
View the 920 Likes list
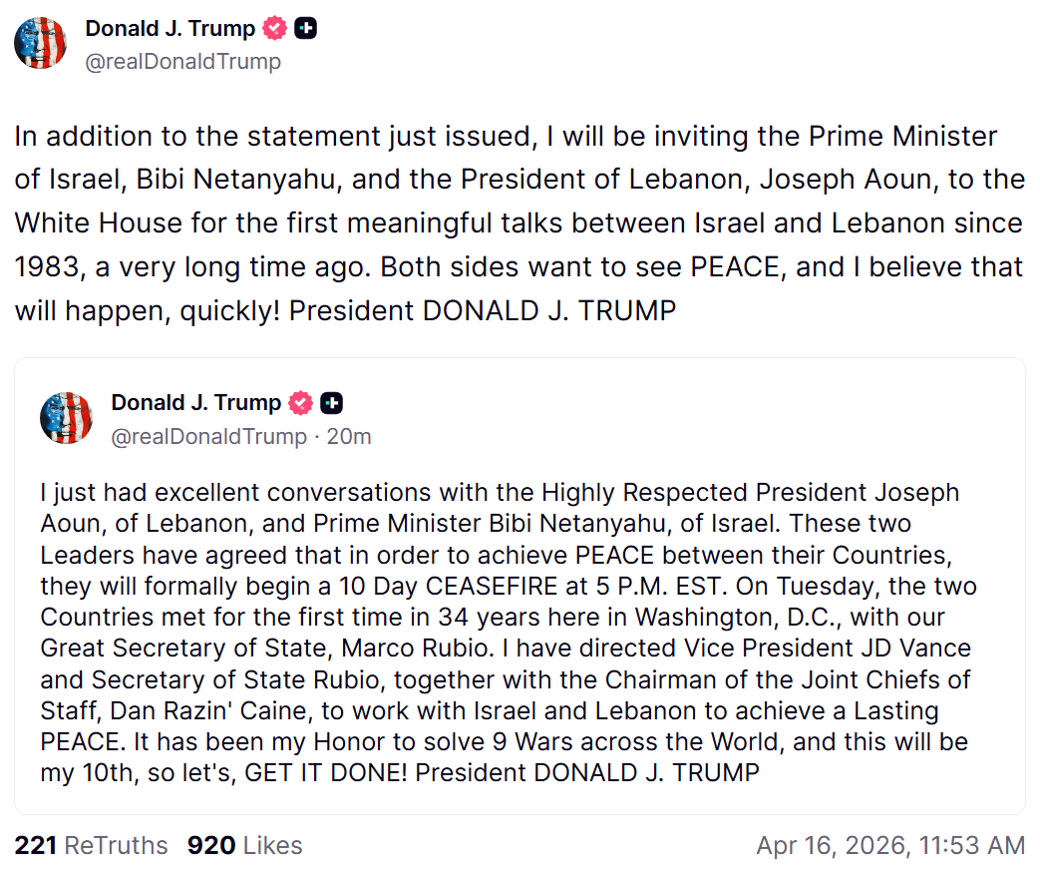244,846
